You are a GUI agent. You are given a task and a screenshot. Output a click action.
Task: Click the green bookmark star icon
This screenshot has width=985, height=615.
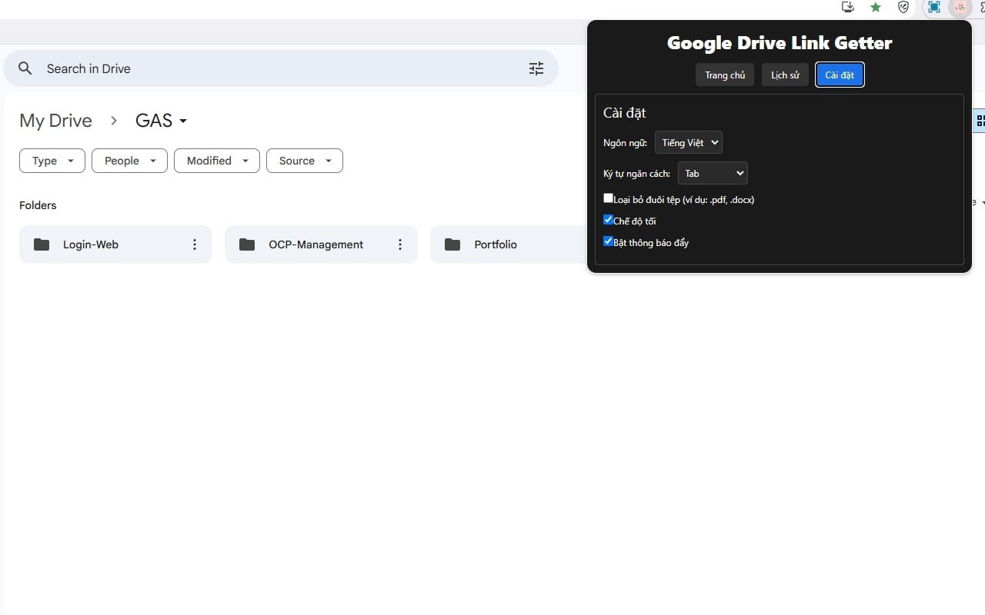[876, 8]
